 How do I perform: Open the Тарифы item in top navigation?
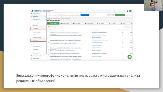pyautogui.click(x=103, y=11)
